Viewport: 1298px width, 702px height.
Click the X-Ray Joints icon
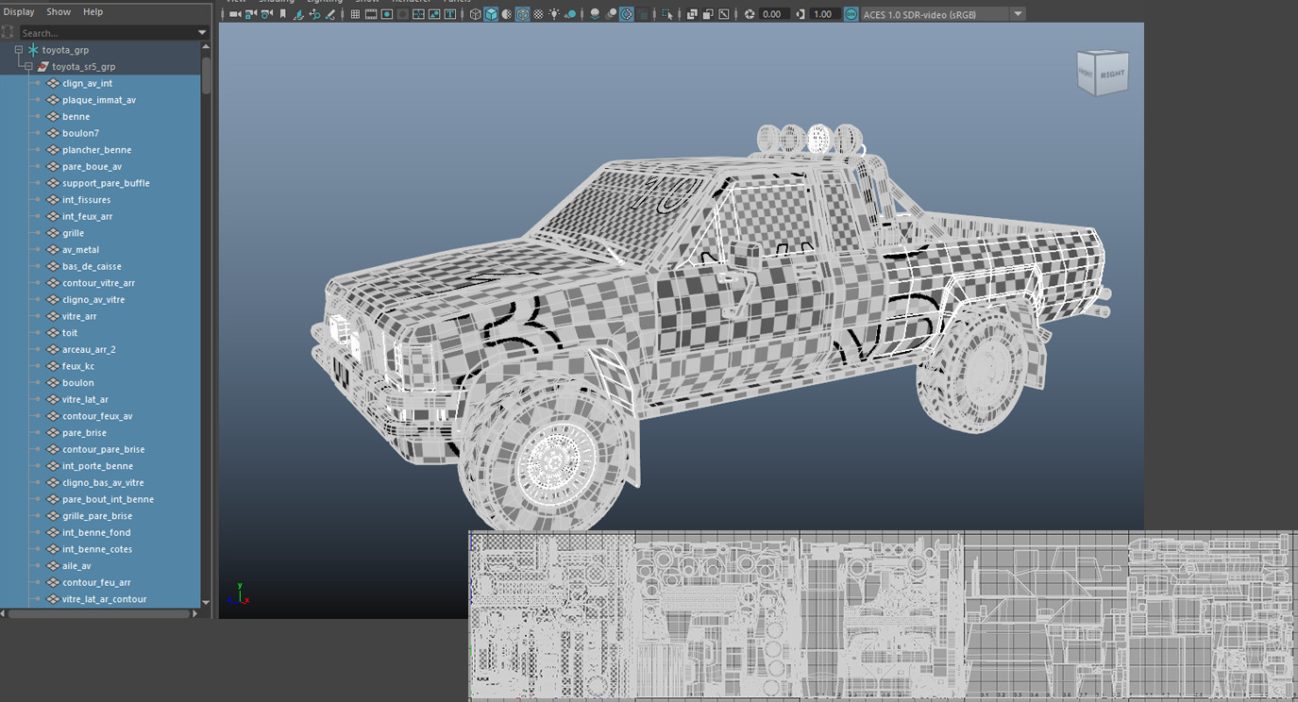point(723,14)
